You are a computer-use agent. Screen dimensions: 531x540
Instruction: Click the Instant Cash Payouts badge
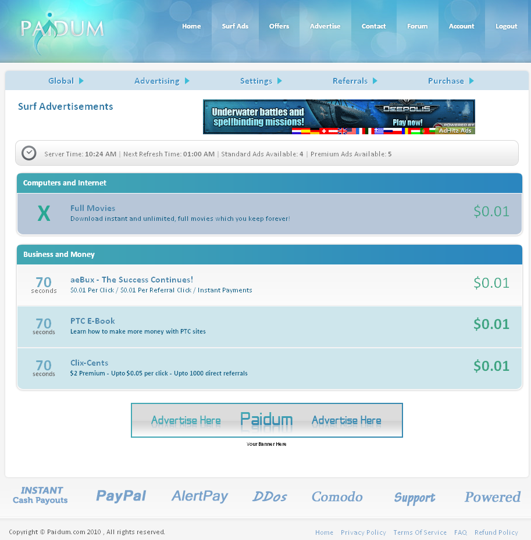pos(40,495)
